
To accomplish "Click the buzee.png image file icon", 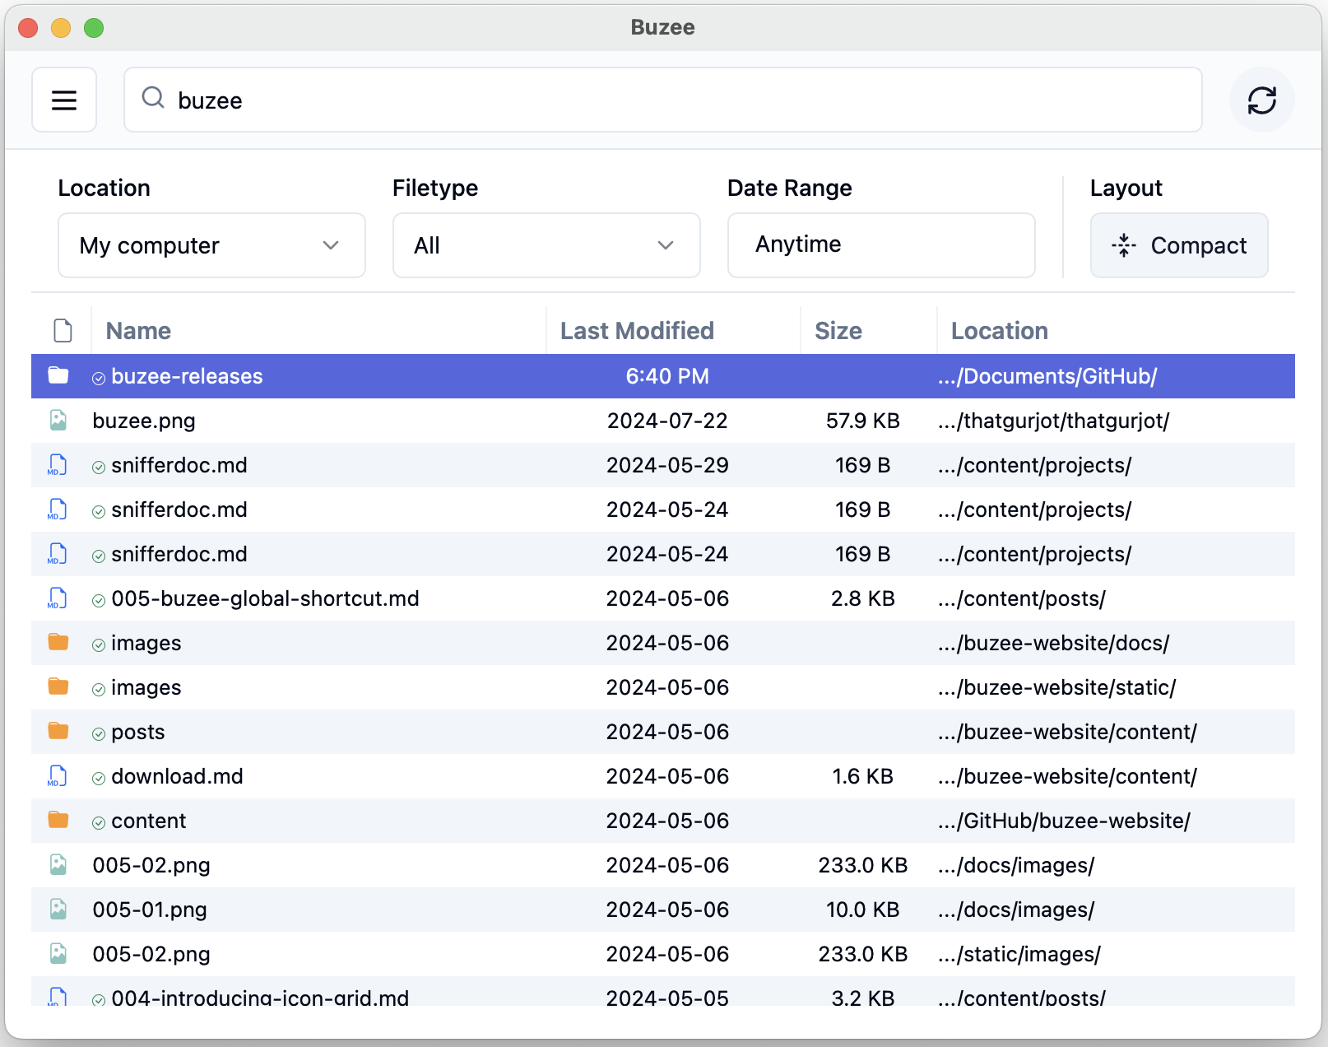I will tap(58, 421).
